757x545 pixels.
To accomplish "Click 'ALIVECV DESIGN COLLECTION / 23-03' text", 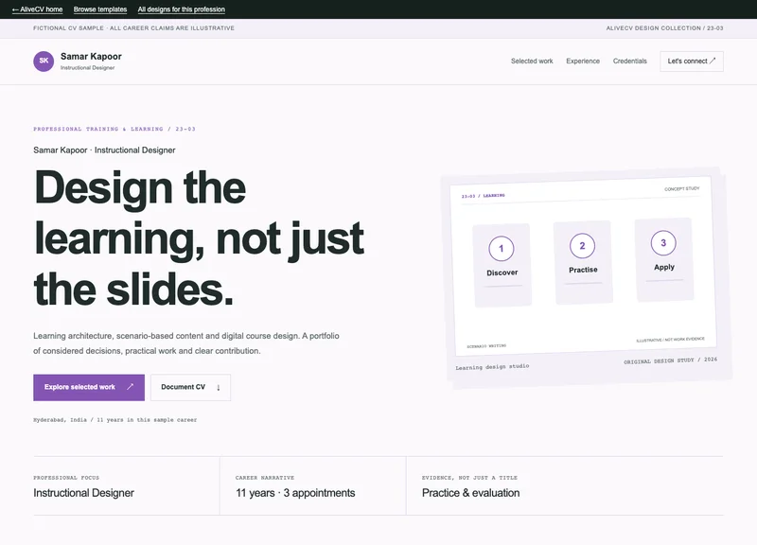I will click(x=665, y=28).
